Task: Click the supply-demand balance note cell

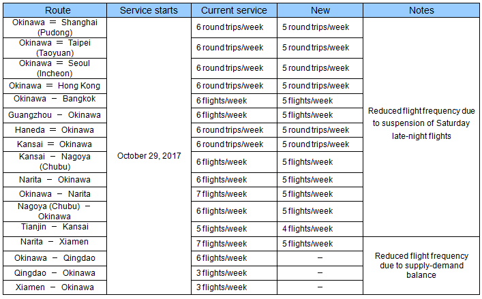Action: point(421,266)
